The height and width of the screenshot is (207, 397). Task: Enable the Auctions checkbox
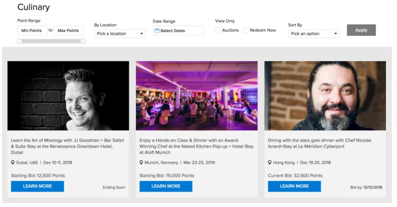218,30
